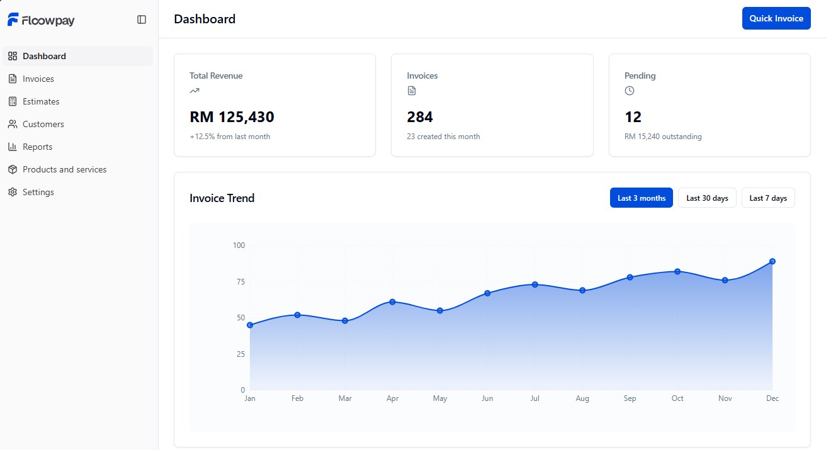Click the Dashboard grid icon in the sidebar
Viewport: 826px width, 450px height.
click(13, 56)
